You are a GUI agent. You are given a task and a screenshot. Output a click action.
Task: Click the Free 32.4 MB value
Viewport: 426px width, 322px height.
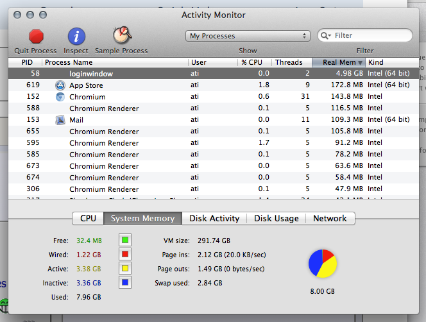[x=89, y=241]
